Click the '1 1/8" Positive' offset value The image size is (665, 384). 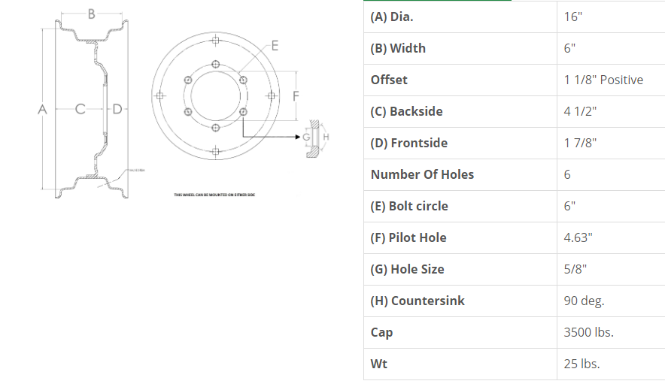coord(603,80)
